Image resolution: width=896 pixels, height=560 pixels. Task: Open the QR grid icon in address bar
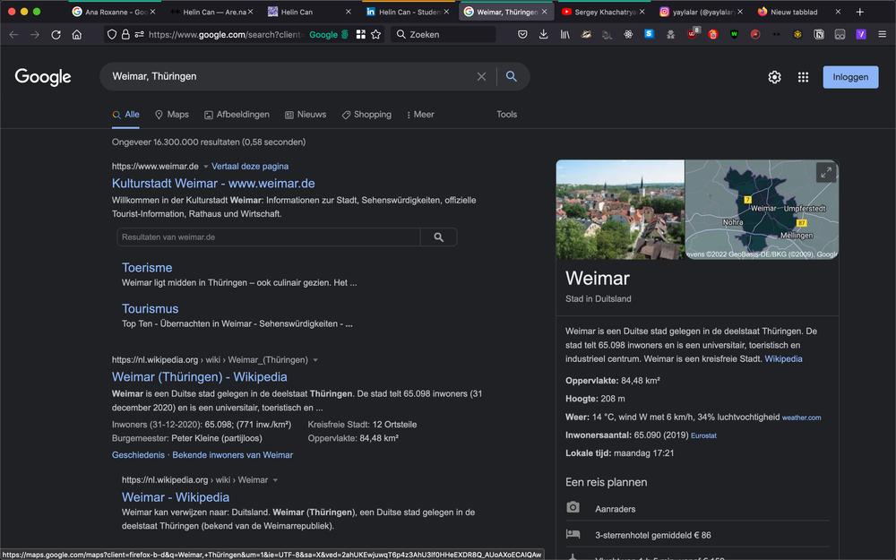(360, 35)
